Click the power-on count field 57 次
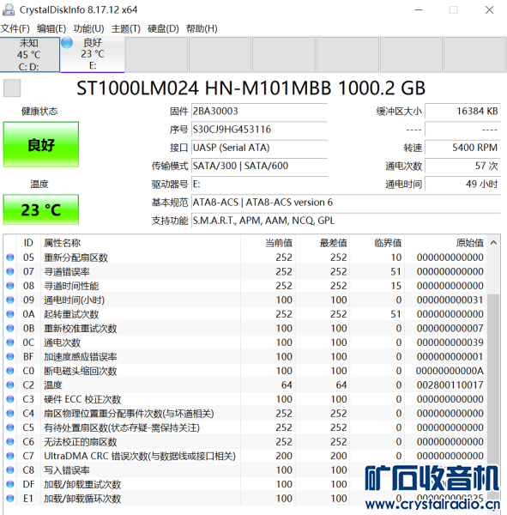 462,166
